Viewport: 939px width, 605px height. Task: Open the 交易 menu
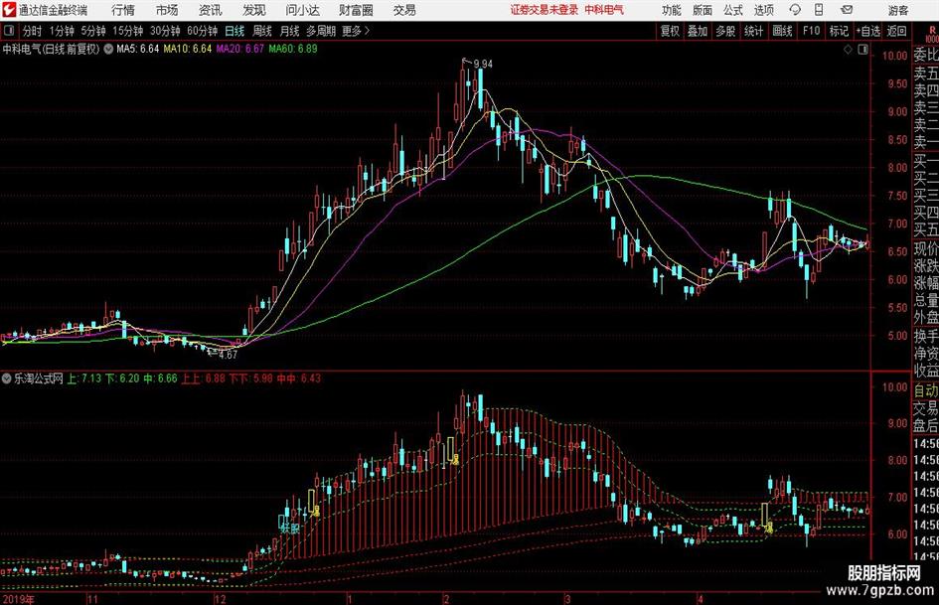[x=404, y=10]
